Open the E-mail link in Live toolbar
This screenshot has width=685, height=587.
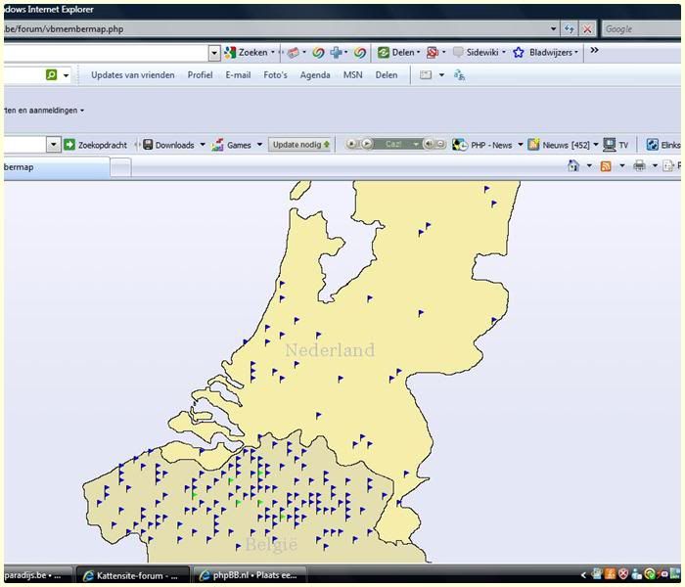[238, 75]
